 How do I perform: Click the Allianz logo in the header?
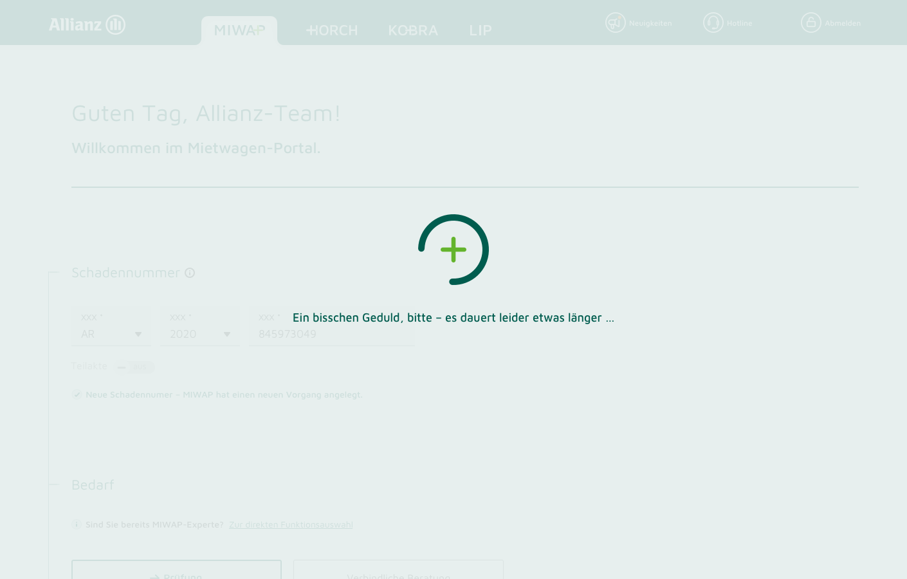(87, 24)
